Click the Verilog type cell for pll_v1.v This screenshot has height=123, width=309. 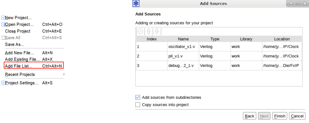[206, 56]
